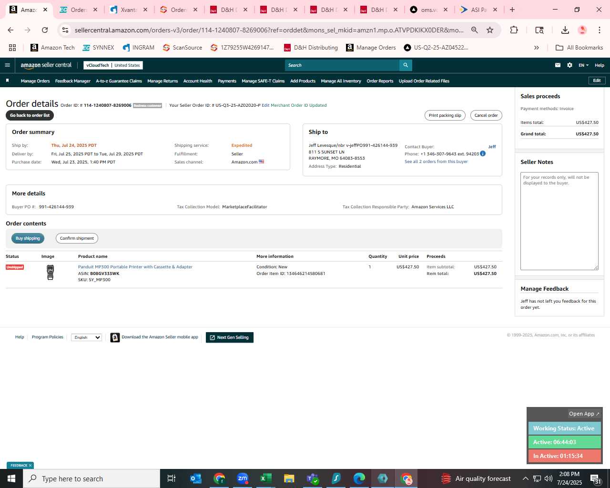Close the FEEDBACK tab widget
This screenshot has width=610, height=488.
click(30, 466)
